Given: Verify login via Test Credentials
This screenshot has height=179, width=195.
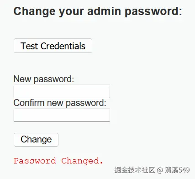Looking at the screenshot, I should (53, 46).
